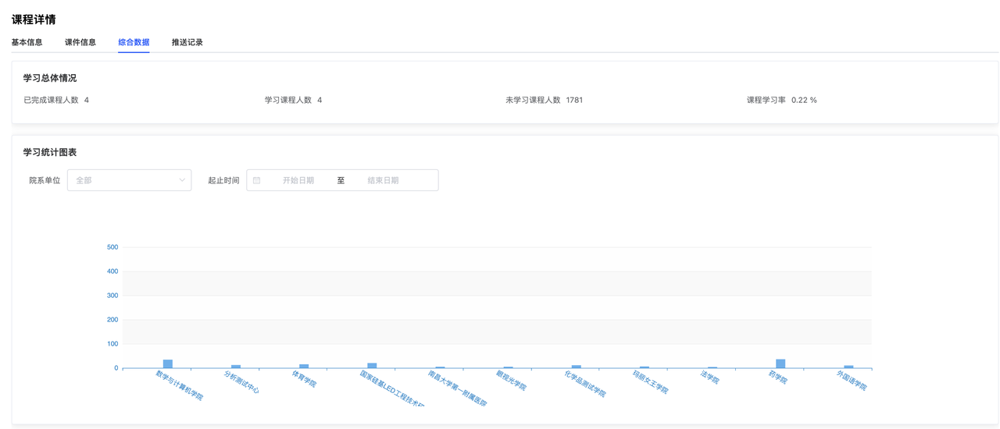Click the 数学与计算机学院 bar in chart
1000x429 pixels.
[168, 364]
